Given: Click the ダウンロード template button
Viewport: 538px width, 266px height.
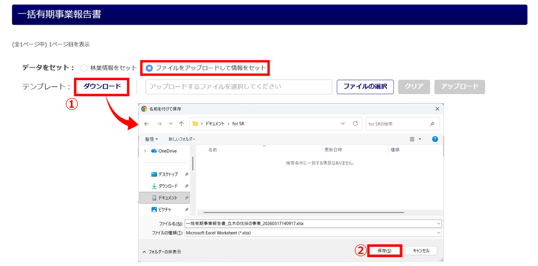Looking at the screenshot, I should pos(102,86).
